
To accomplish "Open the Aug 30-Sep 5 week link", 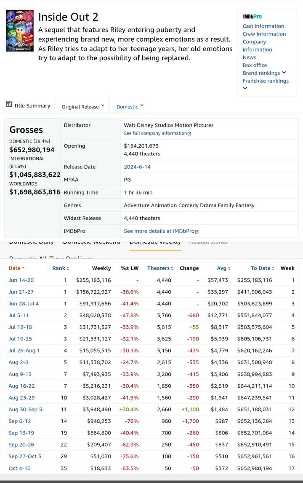I will [x=25, y=409].
